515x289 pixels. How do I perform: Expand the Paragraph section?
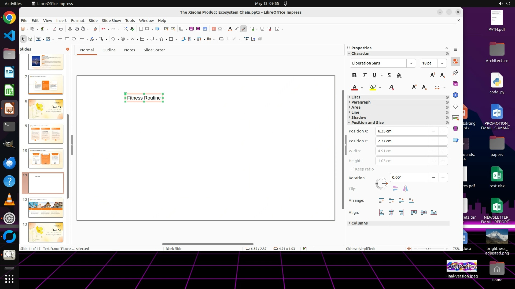pos(361,102)
